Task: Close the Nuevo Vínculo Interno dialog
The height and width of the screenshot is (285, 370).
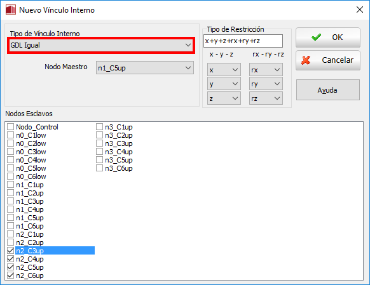Action: pyautogui.click(x=359, y=10)
